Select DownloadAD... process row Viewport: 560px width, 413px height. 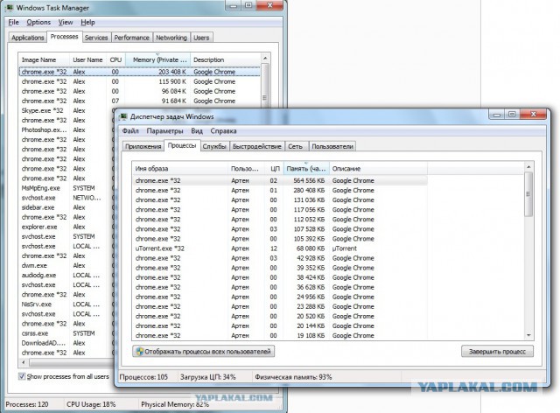(x=66, y=343)
